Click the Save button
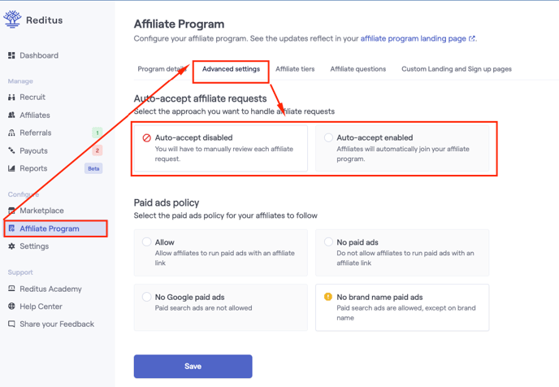559x387 pixels. (x=193, y=367)
